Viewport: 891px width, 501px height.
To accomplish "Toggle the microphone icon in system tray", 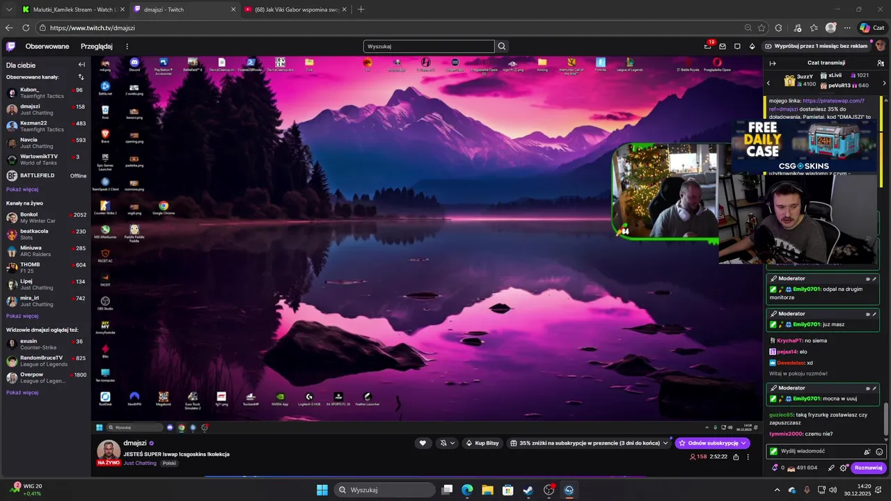I will (807, 490).
